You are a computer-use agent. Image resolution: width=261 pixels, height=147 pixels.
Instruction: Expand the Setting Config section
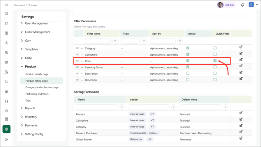point(32,134)
